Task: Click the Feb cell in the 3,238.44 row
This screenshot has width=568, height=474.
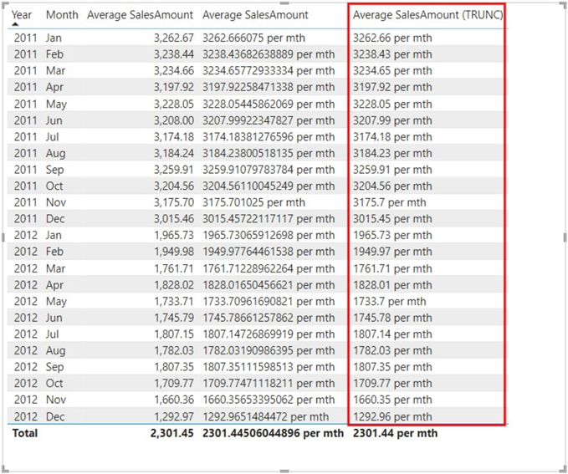Action: [54, 54]
